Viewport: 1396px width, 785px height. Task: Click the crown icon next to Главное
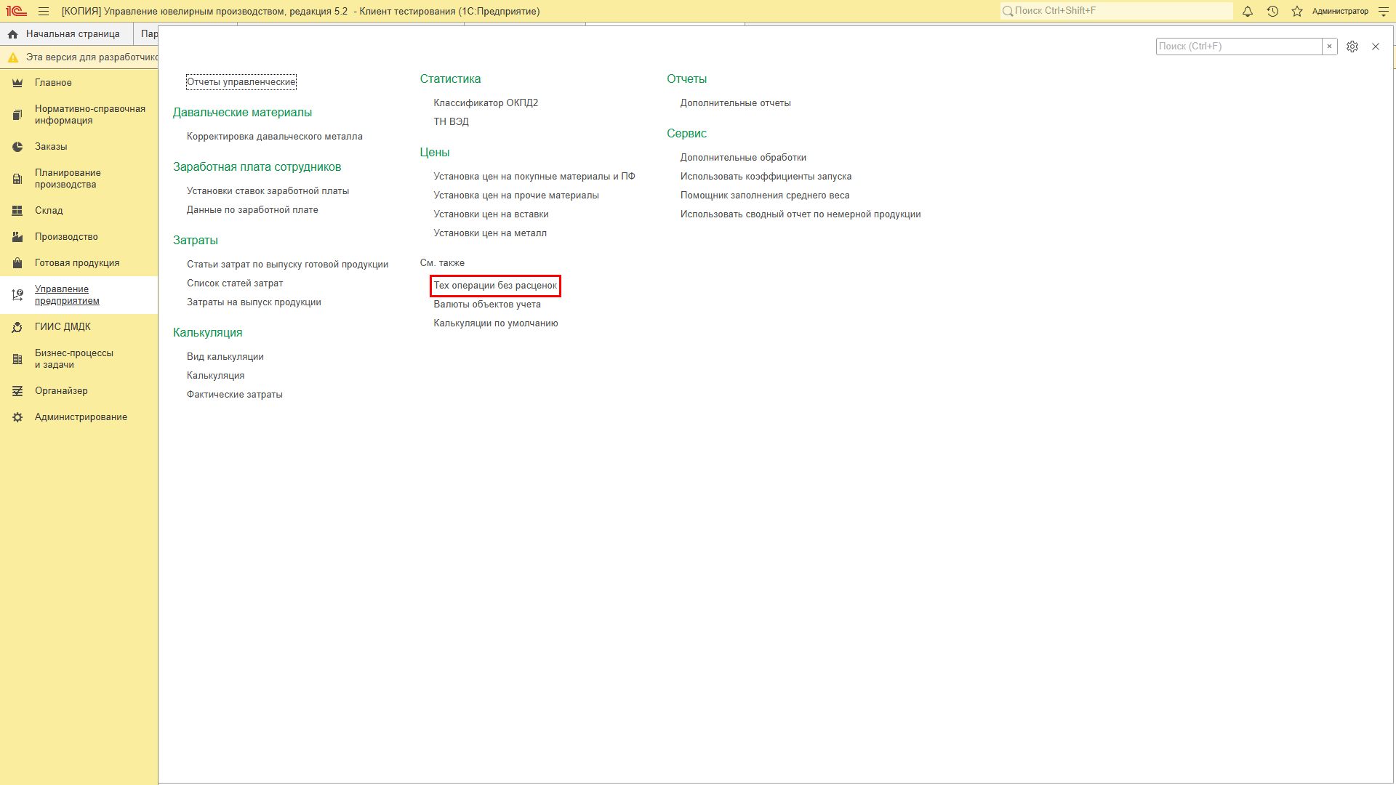pyautogui.click(x=17, y=83)
